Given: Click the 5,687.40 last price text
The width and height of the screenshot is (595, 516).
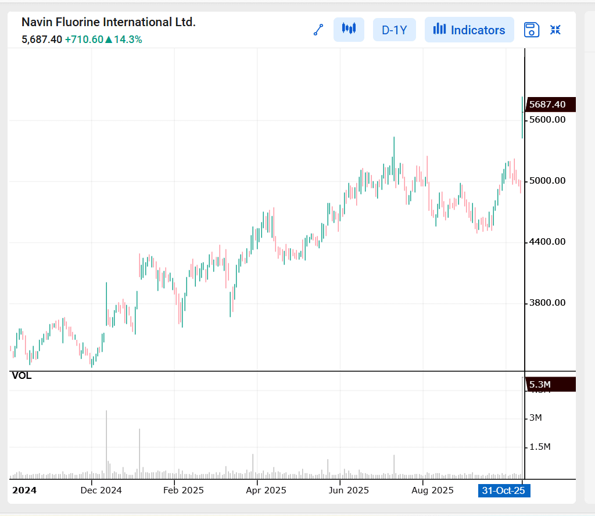Looking at the screenshot, I should [42, 40].
